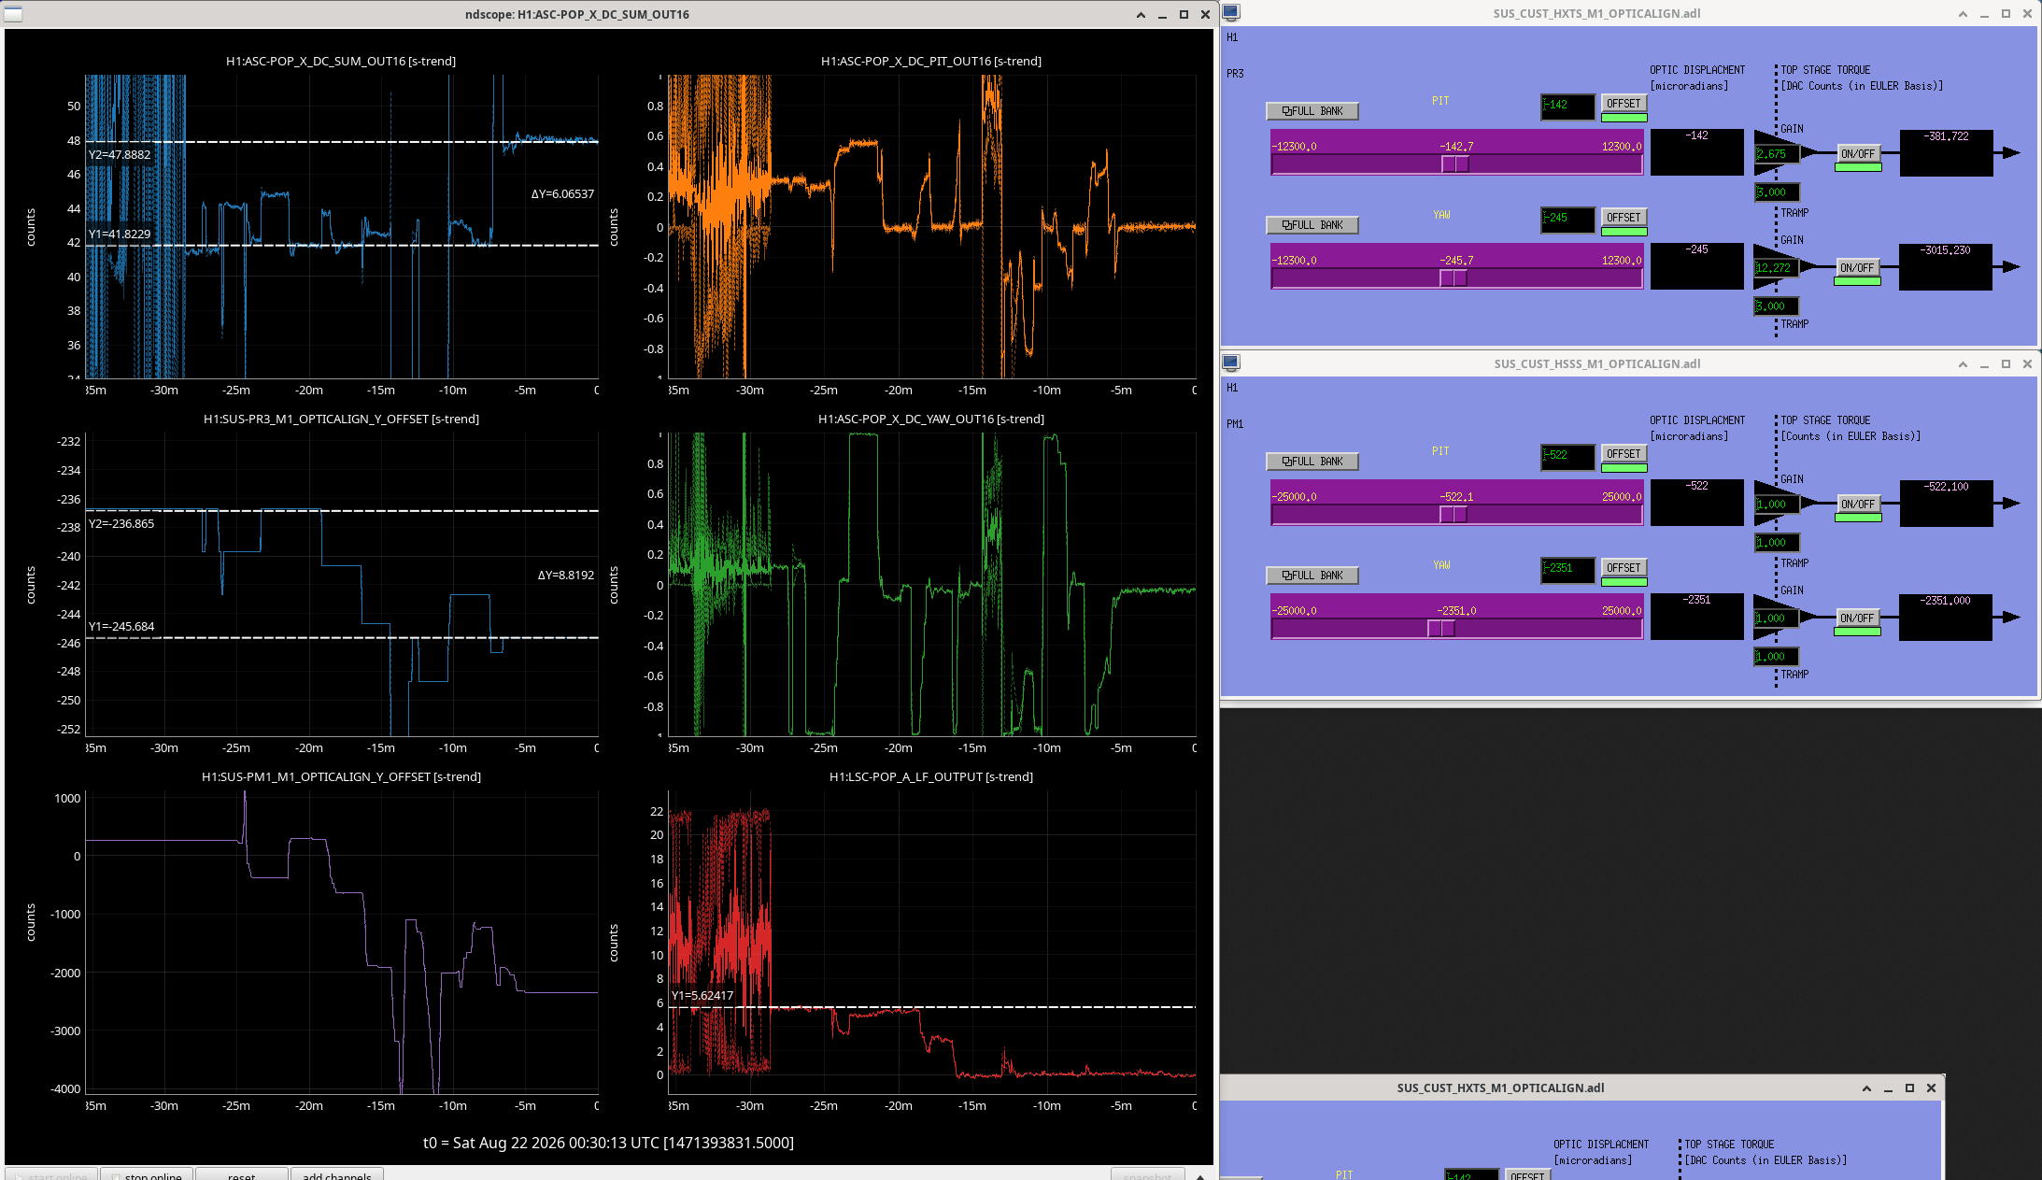The height and width of the screenshot is (1180, 2042).
Task: Click the ndscope reset button
Action: [241, 1174]
